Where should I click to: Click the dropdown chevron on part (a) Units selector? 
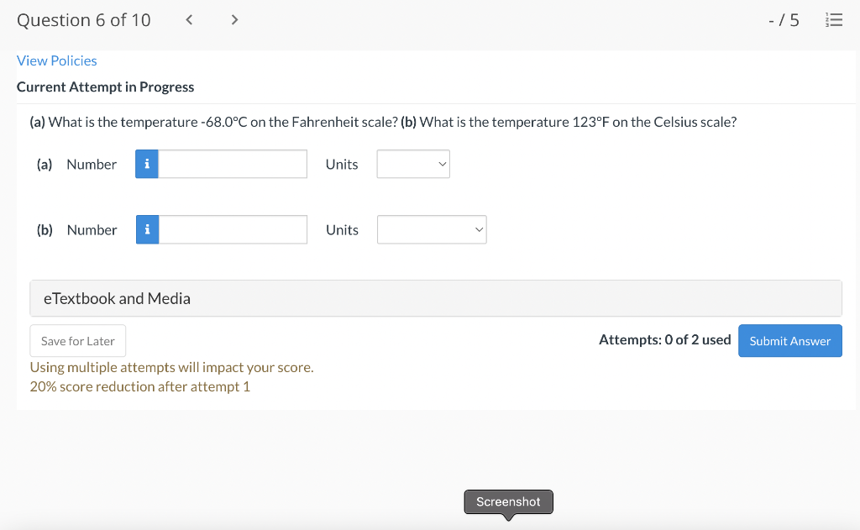tap(441, 164)
